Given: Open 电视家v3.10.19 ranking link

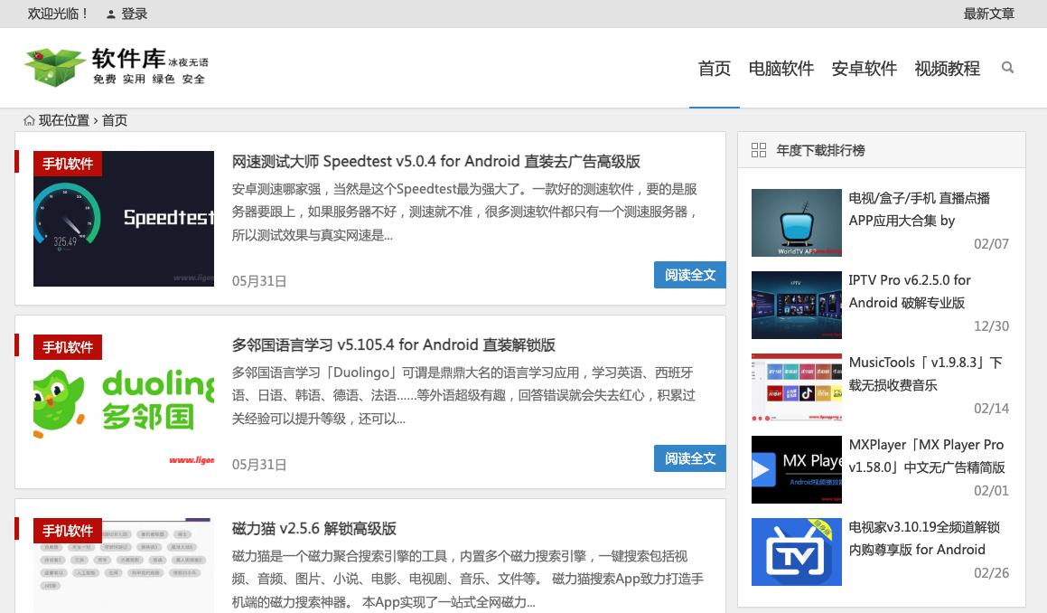Looking at the screenshot, I should (924, 538).
